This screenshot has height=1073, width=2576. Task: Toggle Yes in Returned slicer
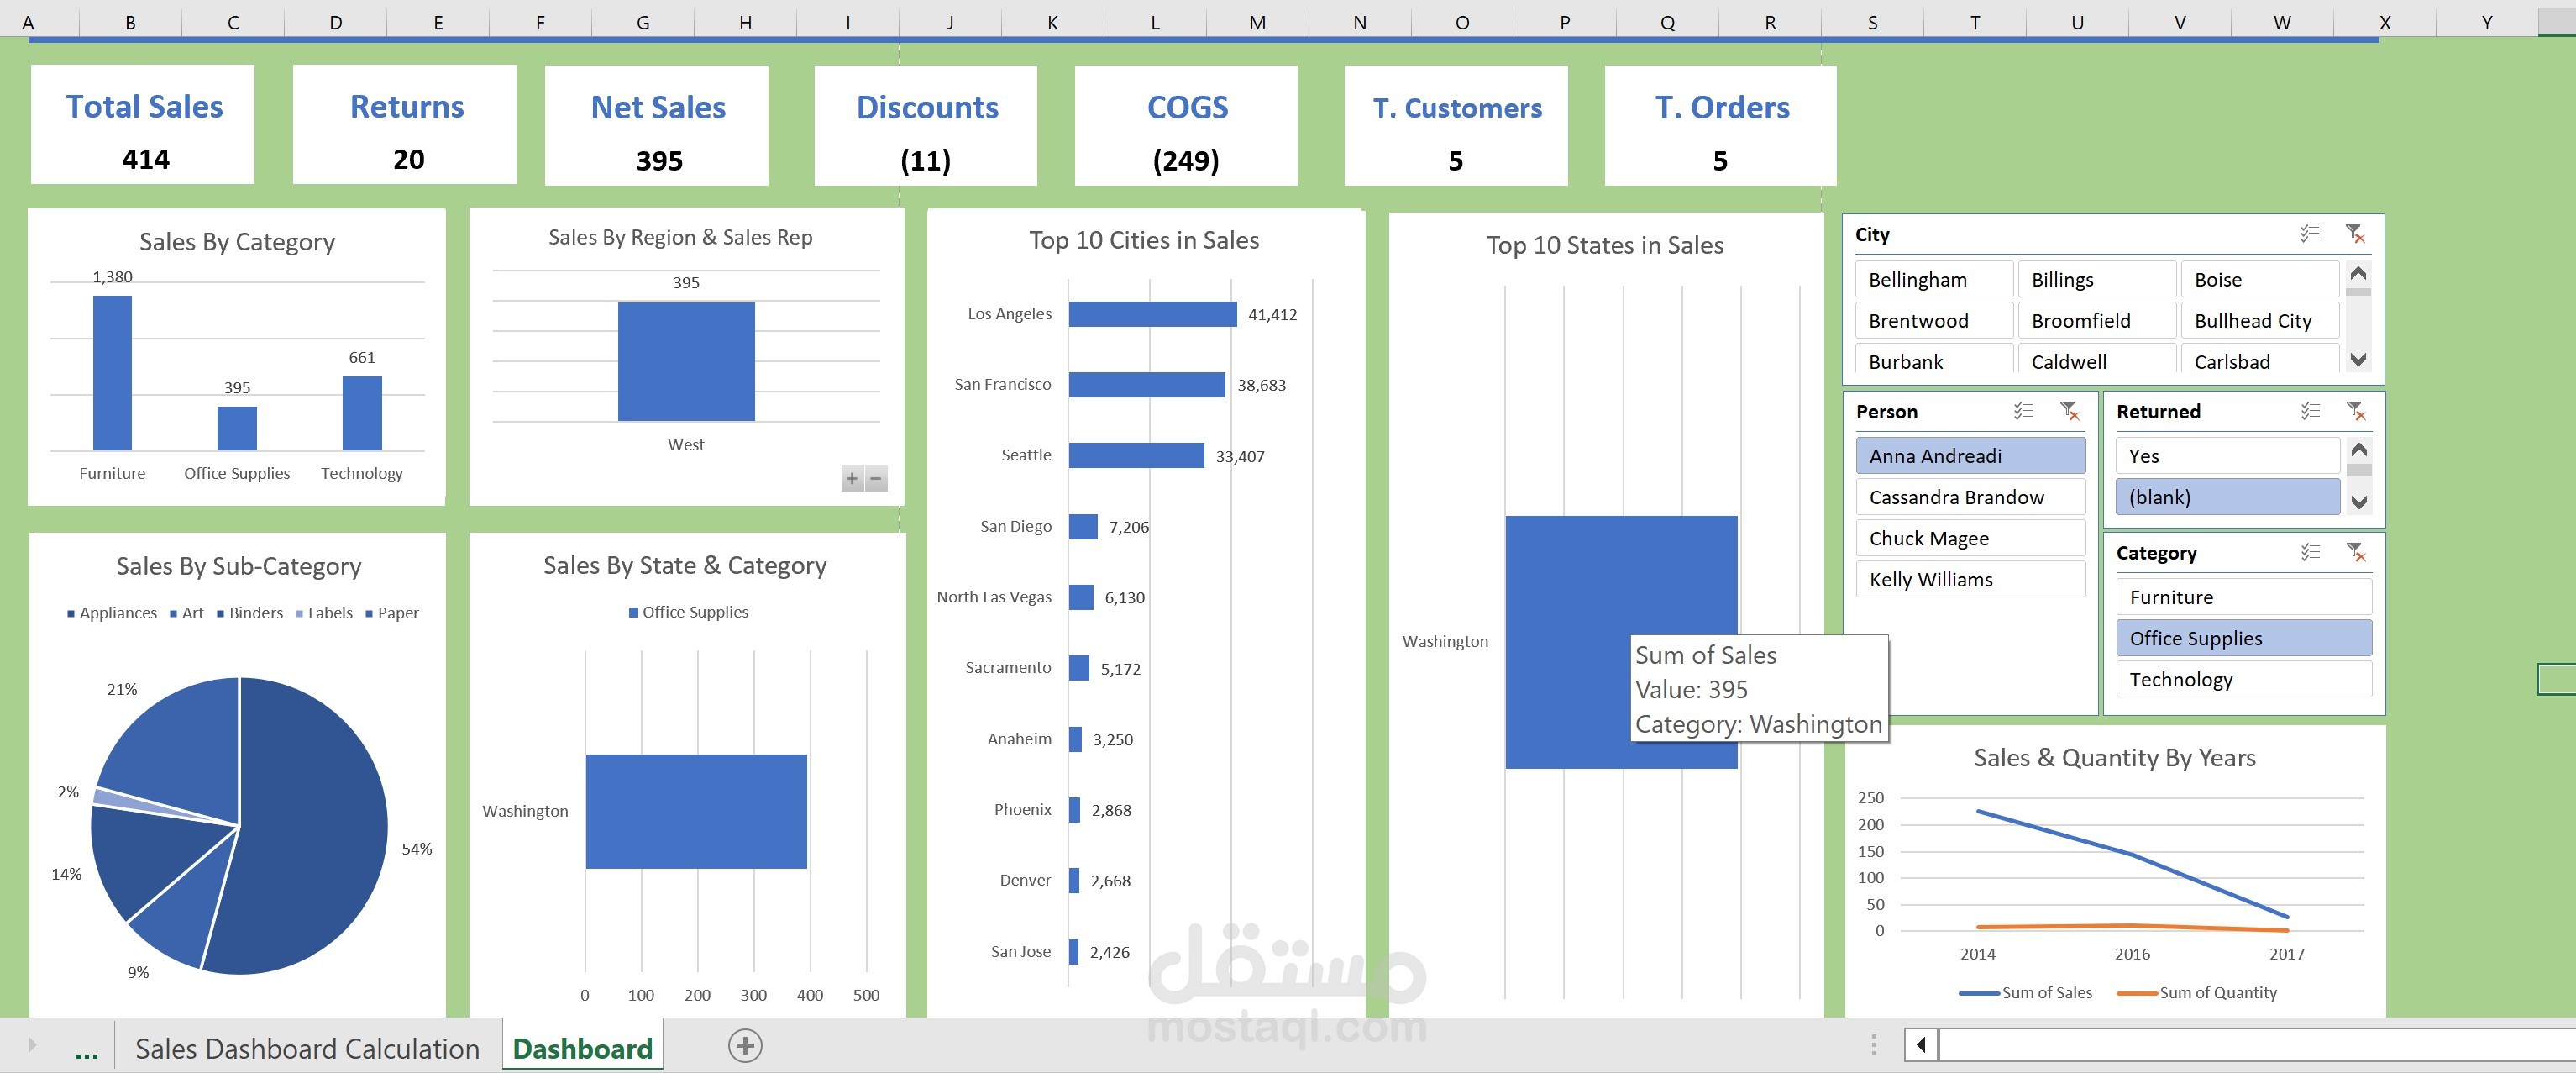[2227, 456]
